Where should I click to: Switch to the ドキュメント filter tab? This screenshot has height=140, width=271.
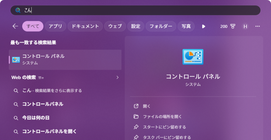(x=85, y=26)
